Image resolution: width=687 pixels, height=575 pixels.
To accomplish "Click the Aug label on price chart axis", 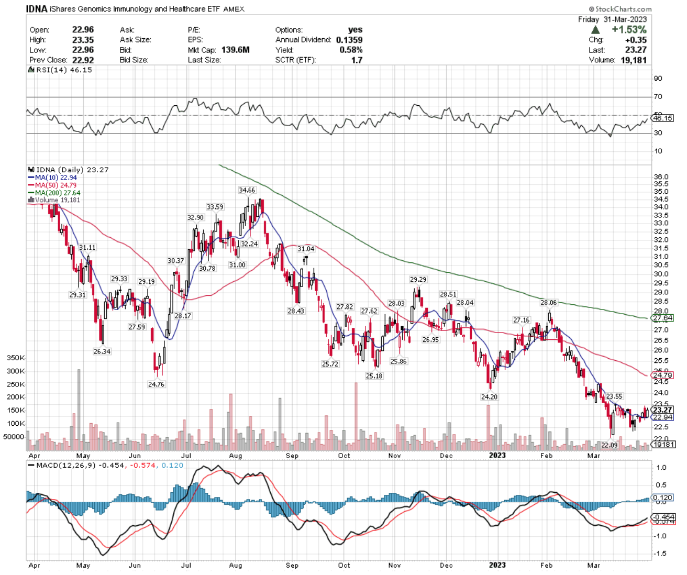I will point(236,456).
